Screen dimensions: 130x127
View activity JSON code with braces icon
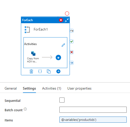[40, 71]
